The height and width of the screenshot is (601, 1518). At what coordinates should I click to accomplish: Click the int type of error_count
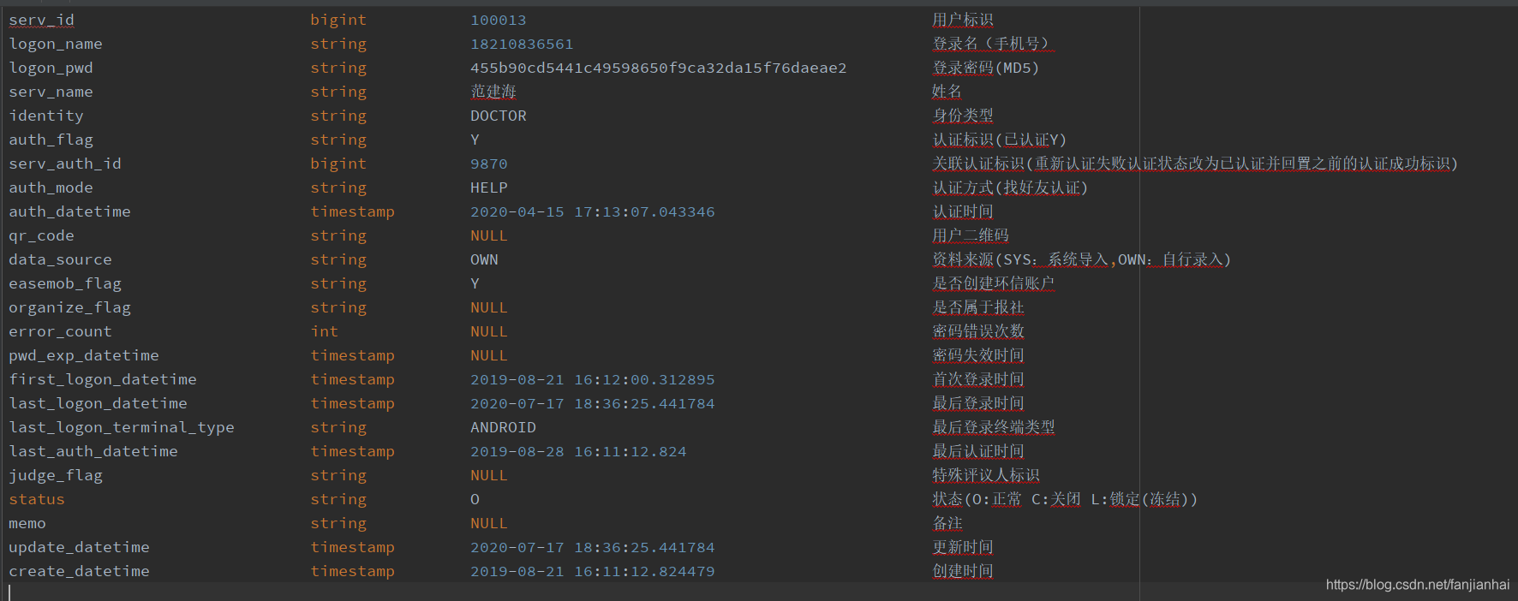click(x=324, y=331)
